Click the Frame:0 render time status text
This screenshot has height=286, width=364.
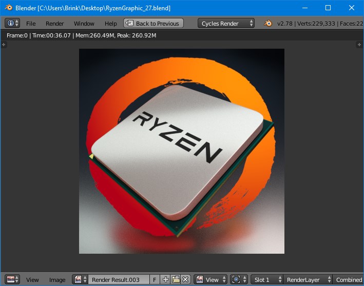[x=81, y=35]
